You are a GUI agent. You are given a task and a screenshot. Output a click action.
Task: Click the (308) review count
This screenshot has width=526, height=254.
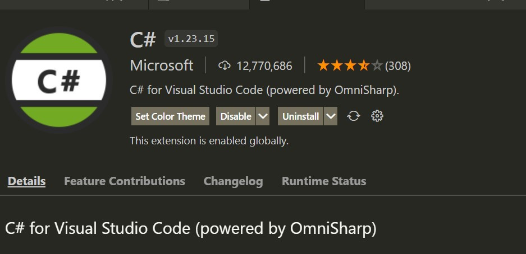[398, 66]
